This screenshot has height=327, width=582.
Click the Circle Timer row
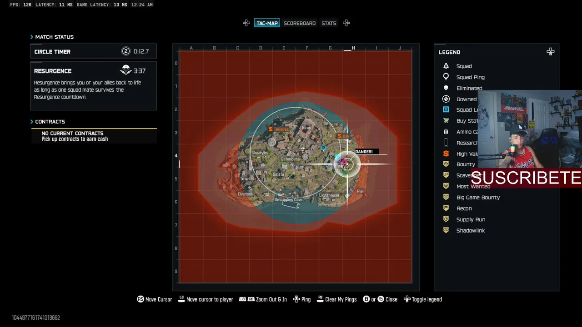(94, 51)
